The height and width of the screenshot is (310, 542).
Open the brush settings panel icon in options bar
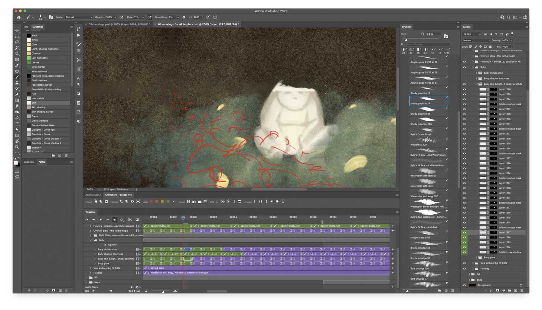(x=51, y=17)
